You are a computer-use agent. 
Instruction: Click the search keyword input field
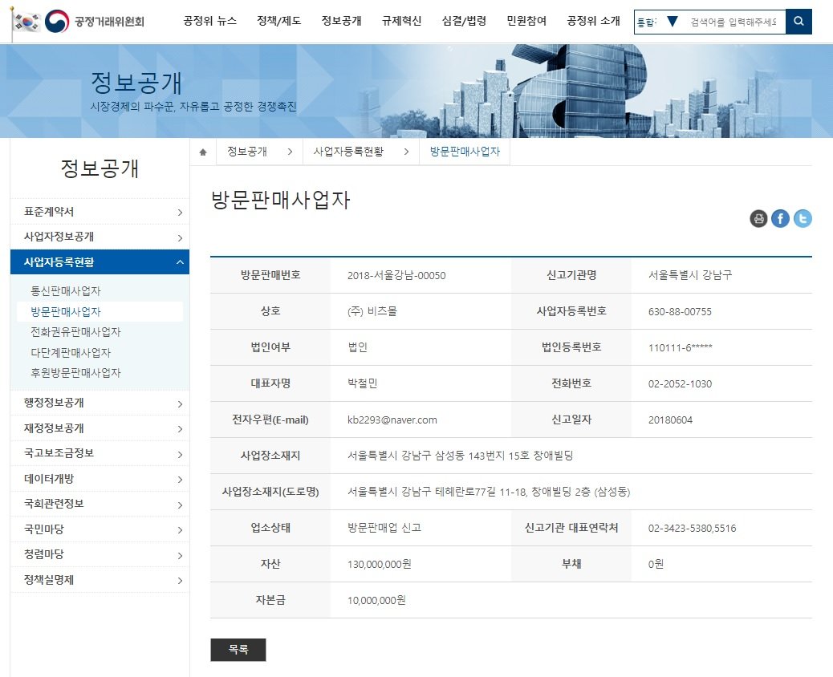pyautogui.click(x=733, y=22)
